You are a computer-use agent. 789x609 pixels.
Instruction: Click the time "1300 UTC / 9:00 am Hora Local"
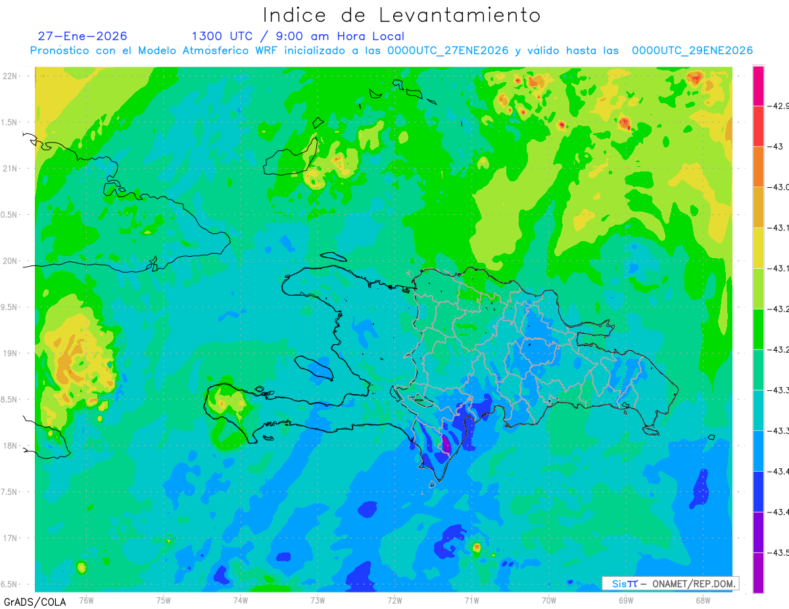point(298,36)
